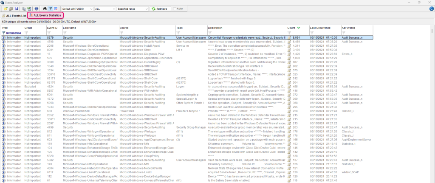
Task: Click the Provider Lifecycle task cell
Action: click(188, 111)
